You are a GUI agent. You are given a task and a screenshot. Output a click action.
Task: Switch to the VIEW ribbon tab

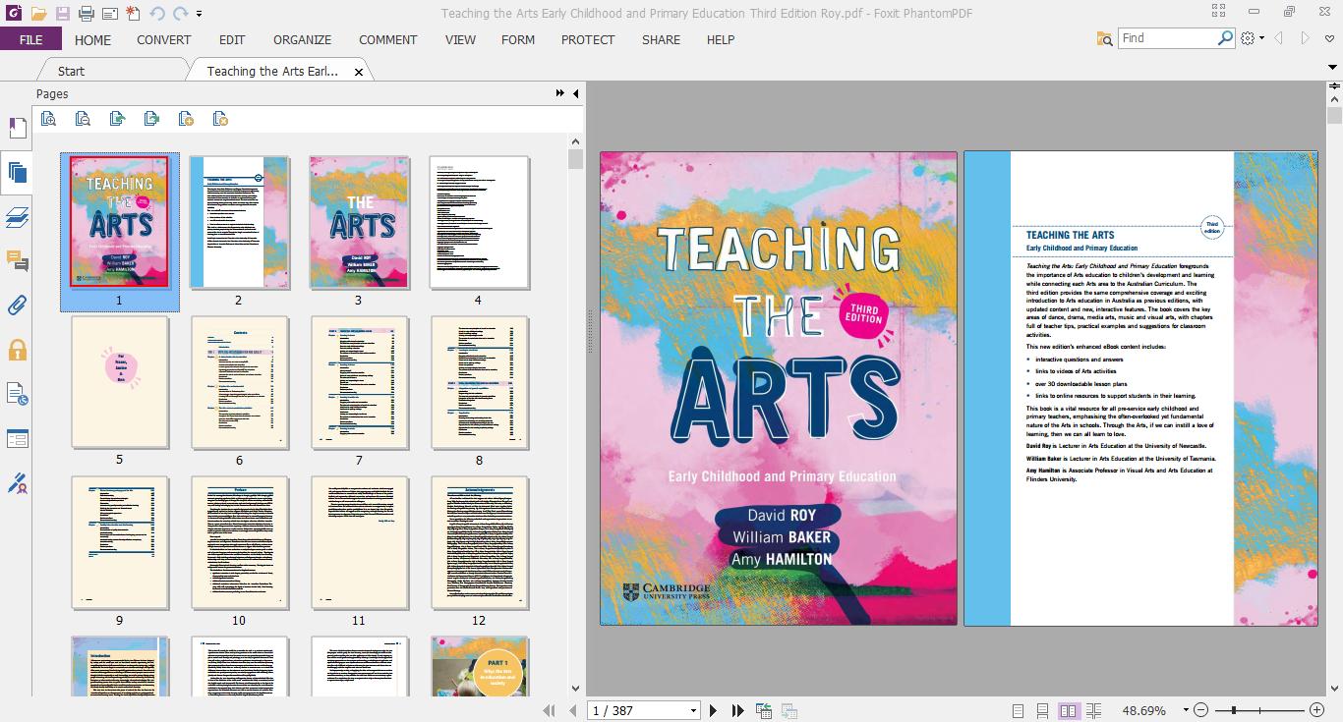coord(460,39)
